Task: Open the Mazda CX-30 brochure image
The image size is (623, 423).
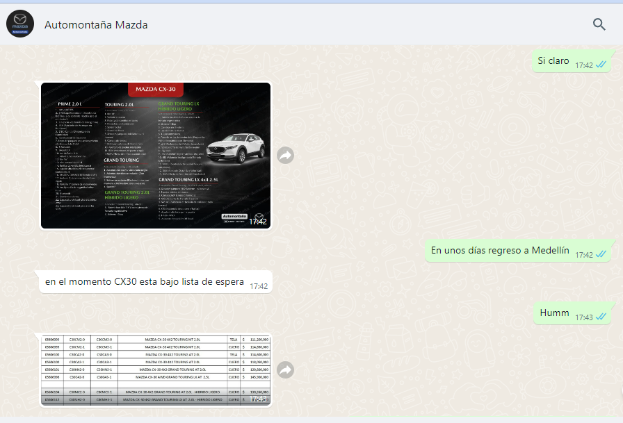Action: (x=156, y=156)
